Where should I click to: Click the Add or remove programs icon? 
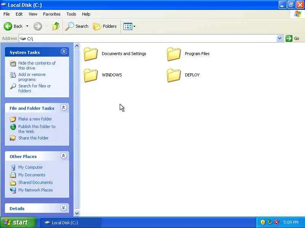click(13, 75)
